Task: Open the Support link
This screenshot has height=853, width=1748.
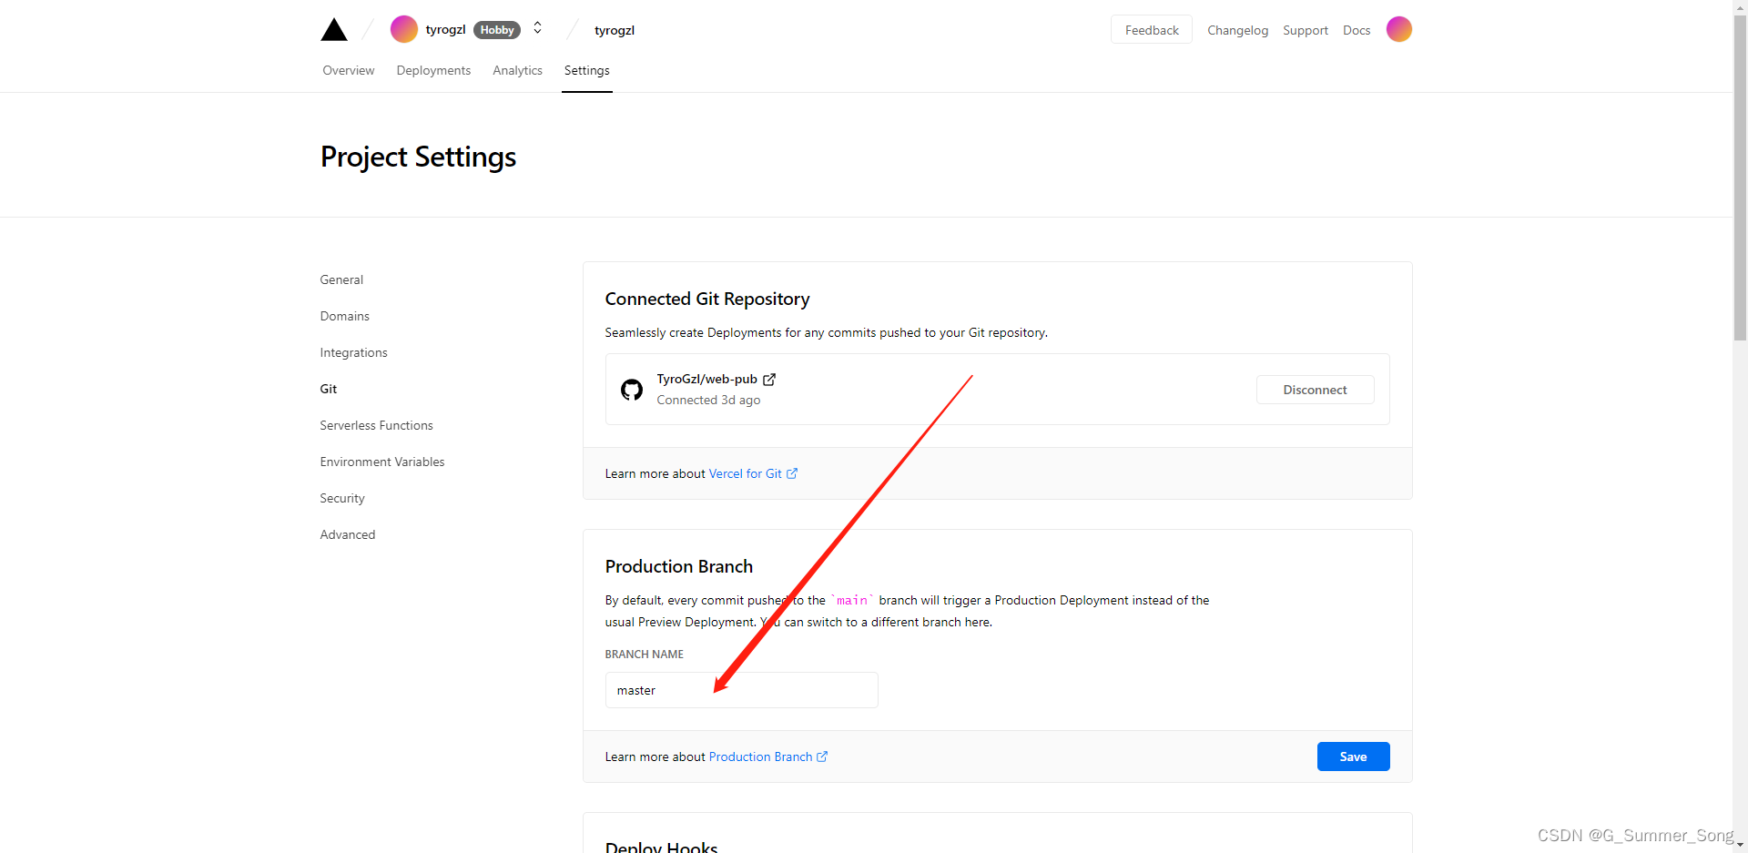Action: (1306, 30)
